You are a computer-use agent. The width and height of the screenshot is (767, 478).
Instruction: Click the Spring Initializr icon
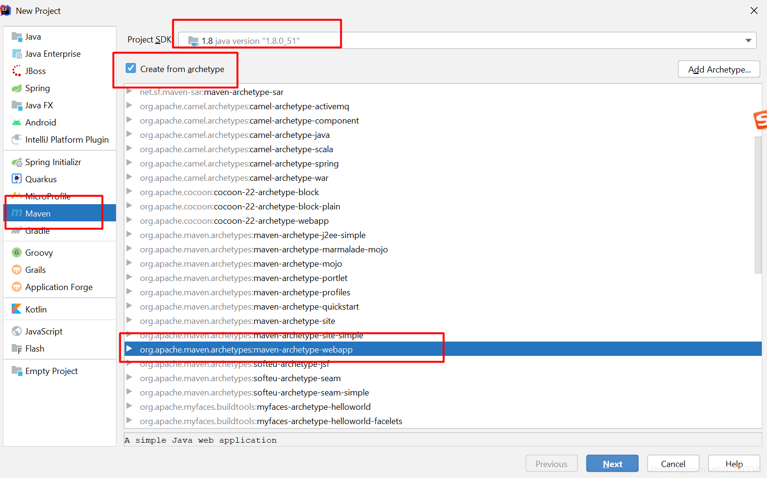[x=17, y=162]
